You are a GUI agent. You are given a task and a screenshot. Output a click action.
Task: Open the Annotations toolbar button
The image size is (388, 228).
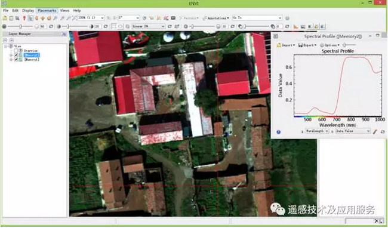(215, 18)
